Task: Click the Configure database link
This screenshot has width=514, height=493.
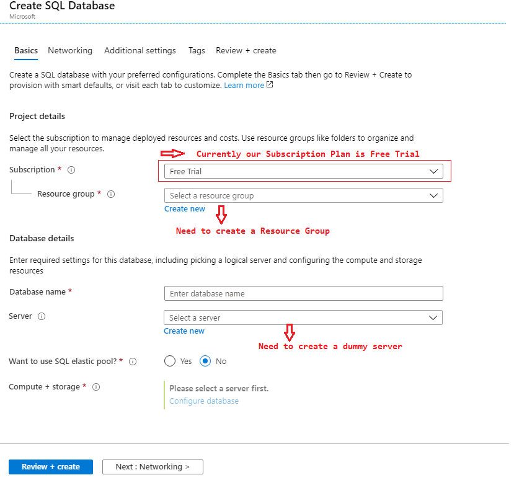Action: coord(203,401)
